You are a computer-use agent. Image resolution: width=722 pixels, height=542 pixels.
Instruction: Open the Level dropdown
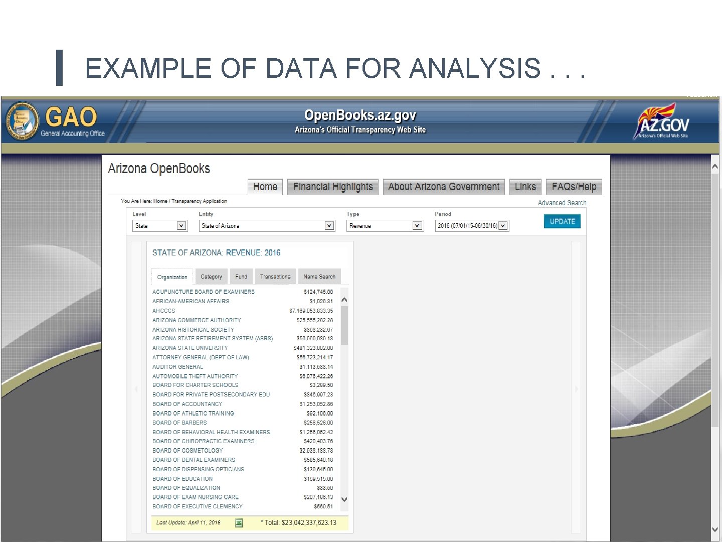(x=160, y=226)
